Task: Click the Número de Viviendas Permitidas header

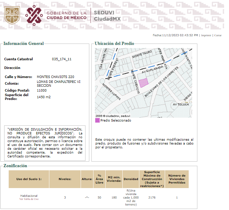Action: 177,179
